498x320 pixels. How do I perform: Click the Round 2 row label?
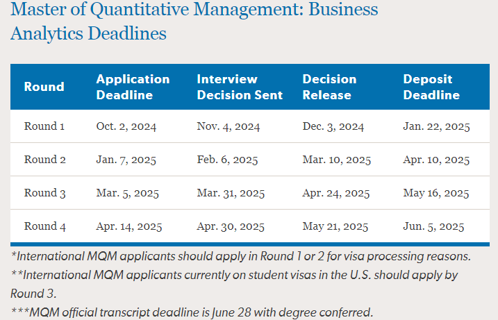44,160
